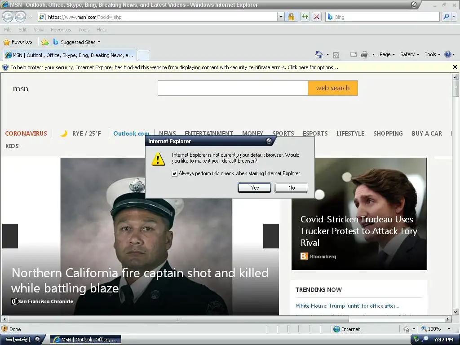Click the Bing search box
The image size is (460, 345).
(x=383, y=17)
